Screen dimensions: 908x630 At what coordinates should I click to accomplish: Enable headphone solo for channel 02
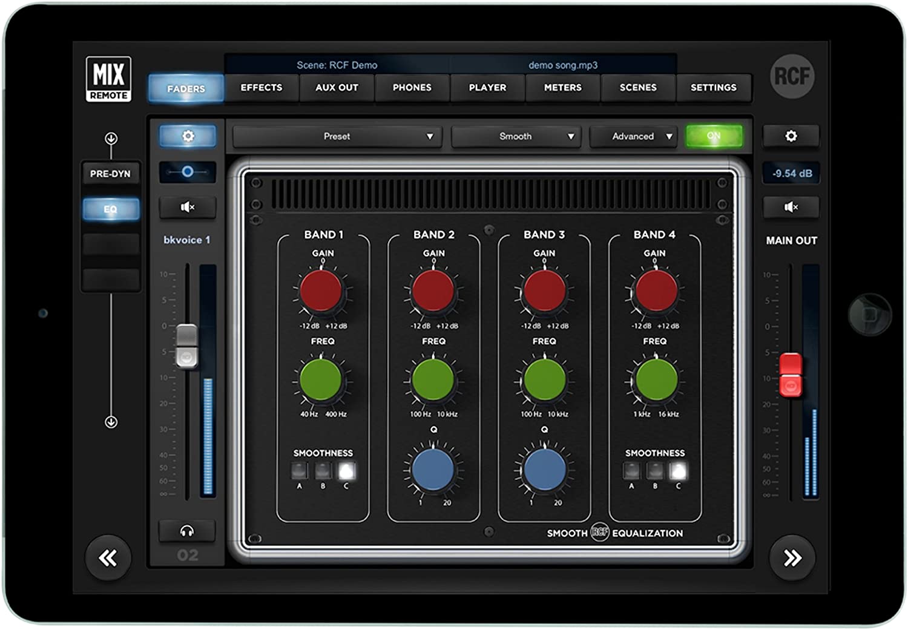[187, 531]
